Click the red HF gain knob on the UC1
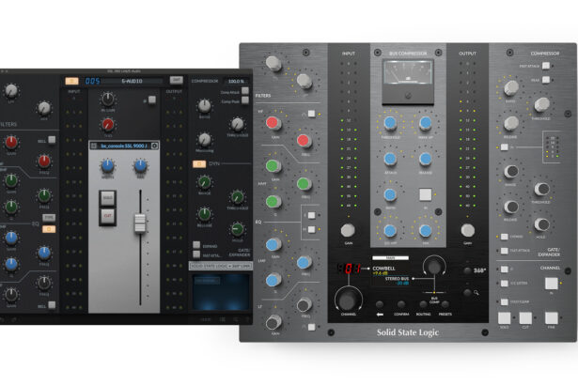This screenshot has width=578, height=385. pyautogui.click(x=273, y=123)
